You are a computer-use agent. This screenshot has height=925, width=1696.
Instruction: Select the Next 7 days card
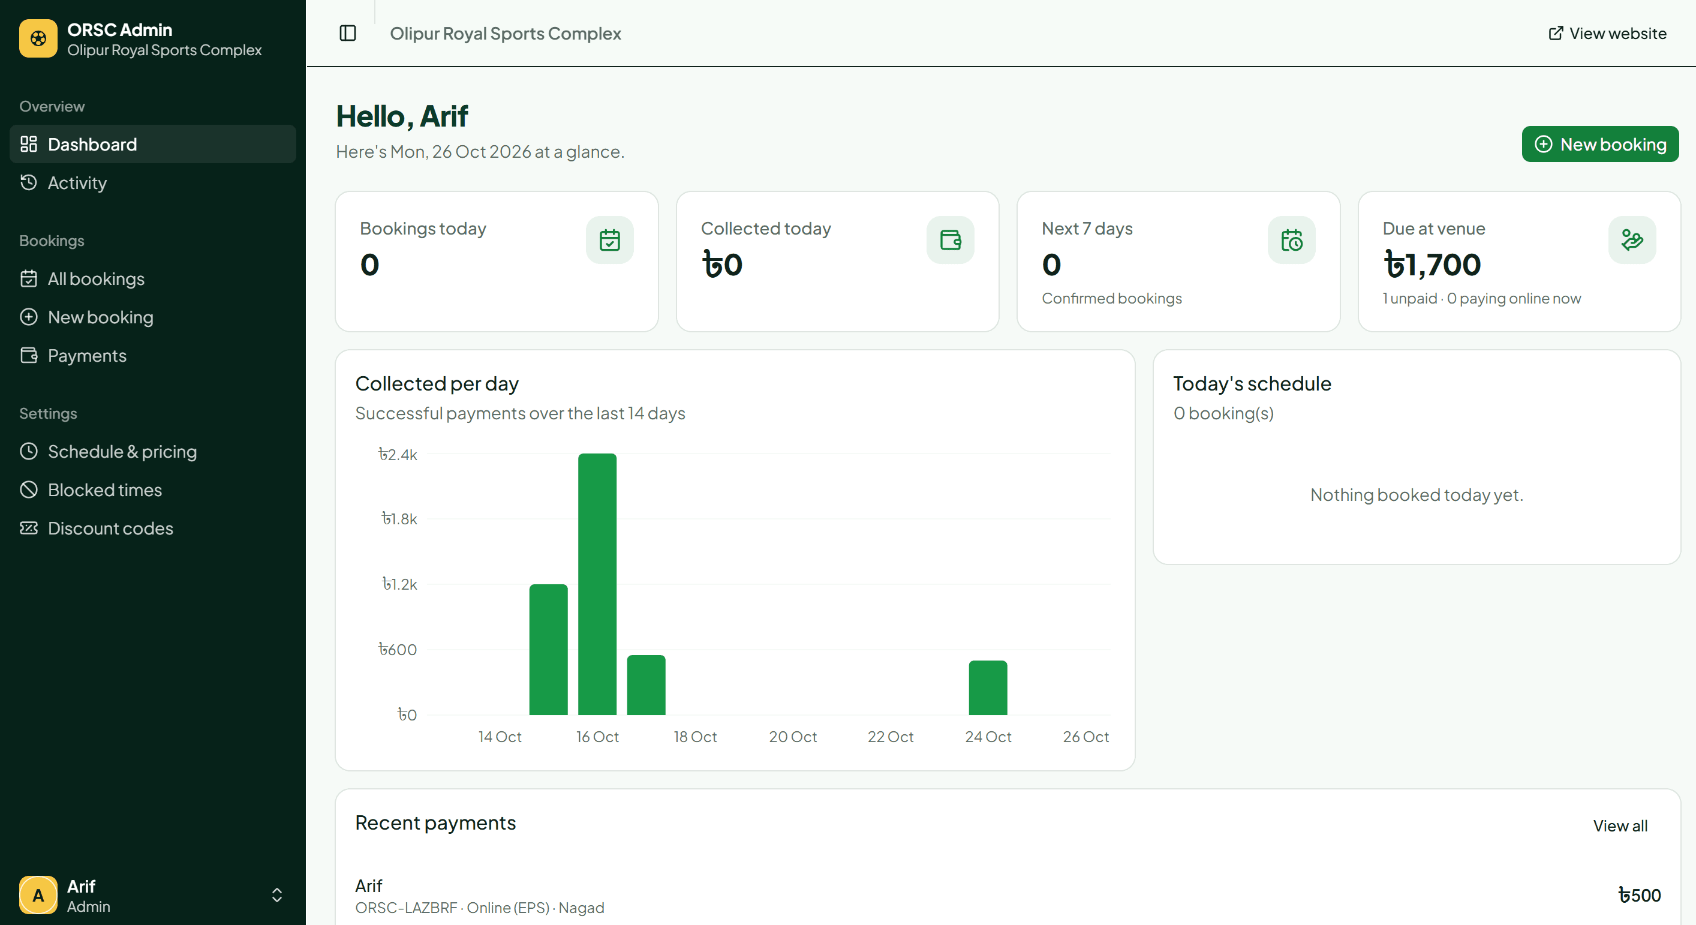1178,262
